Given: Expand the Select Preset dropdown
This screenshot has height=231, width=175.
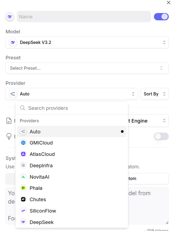Looking at the screenshot, I should [x=87, y=68].
